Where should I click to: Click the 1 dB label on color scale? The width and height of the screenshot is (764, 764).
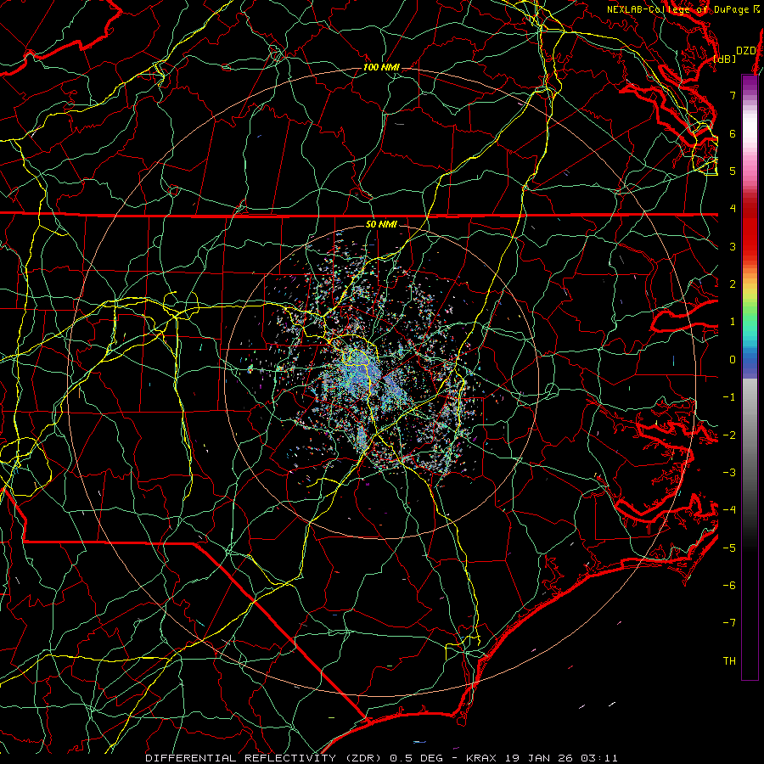(733, 322)
